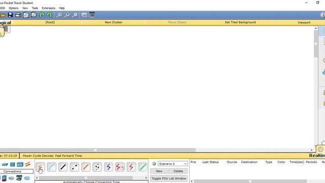The height and width of the screenshot is (183, 325).
Task: Click the PDU list Type column header
Action: pos(269,162)
